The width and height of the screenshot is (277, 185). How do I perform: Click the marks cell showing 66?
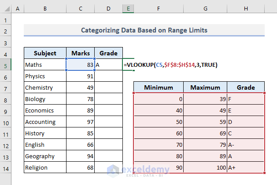pos(81,145)
